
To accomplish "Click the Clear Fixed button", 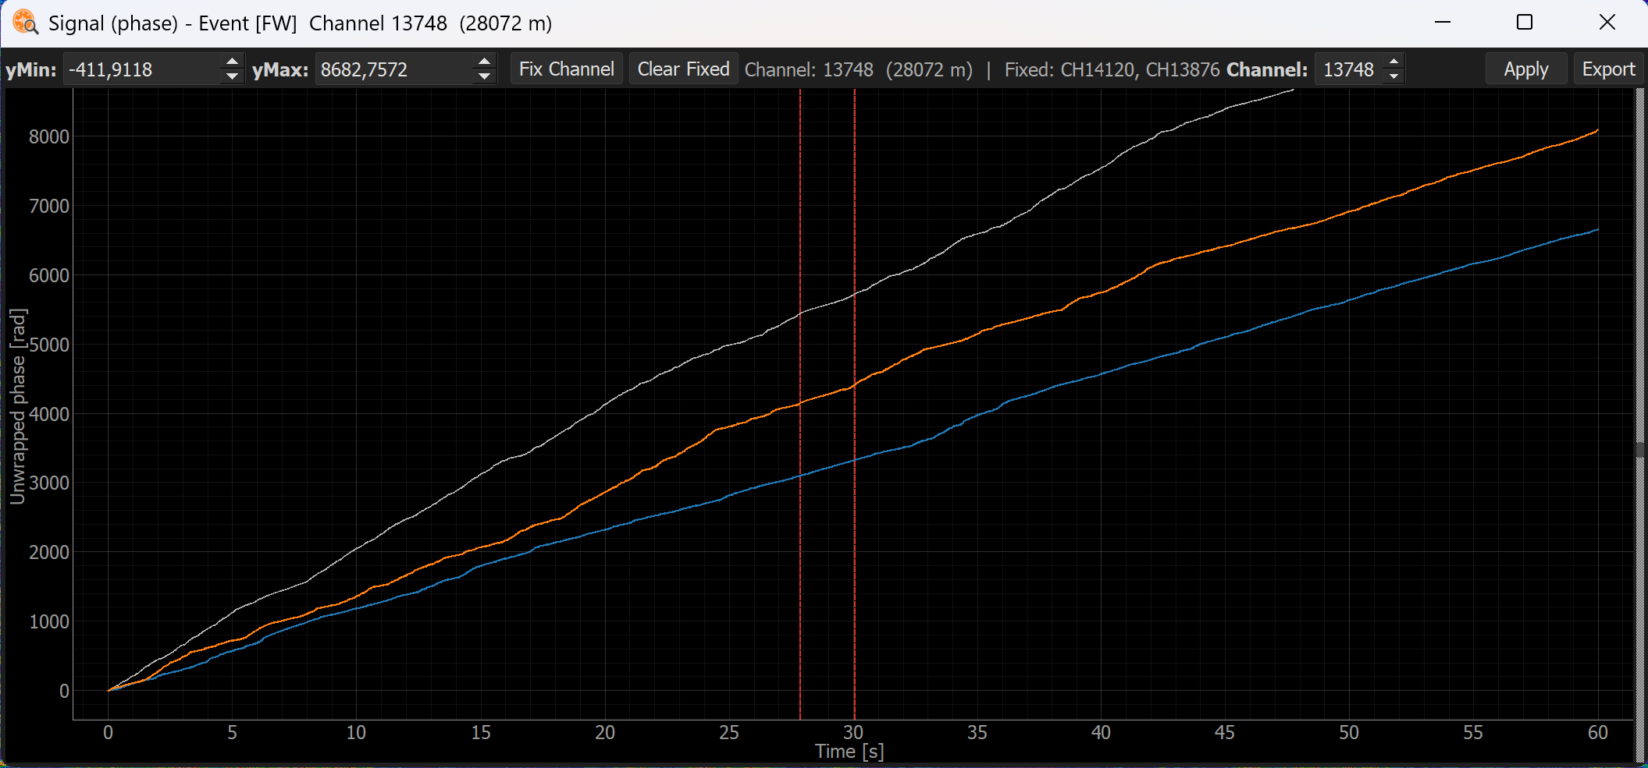I will 683,69.
